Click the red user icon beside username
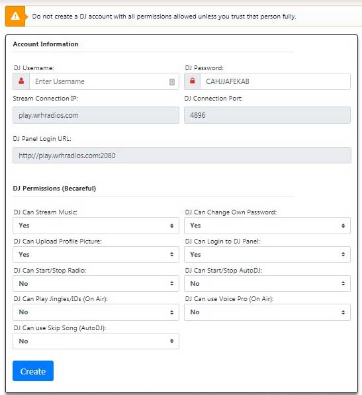362x395 pixels. 21,81
